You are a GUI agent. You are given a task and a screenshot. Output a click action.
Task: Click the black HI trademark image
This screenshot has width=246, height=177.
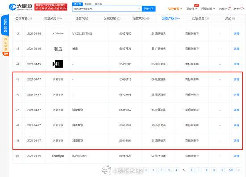pyautogui.click(x=58, y=64)
